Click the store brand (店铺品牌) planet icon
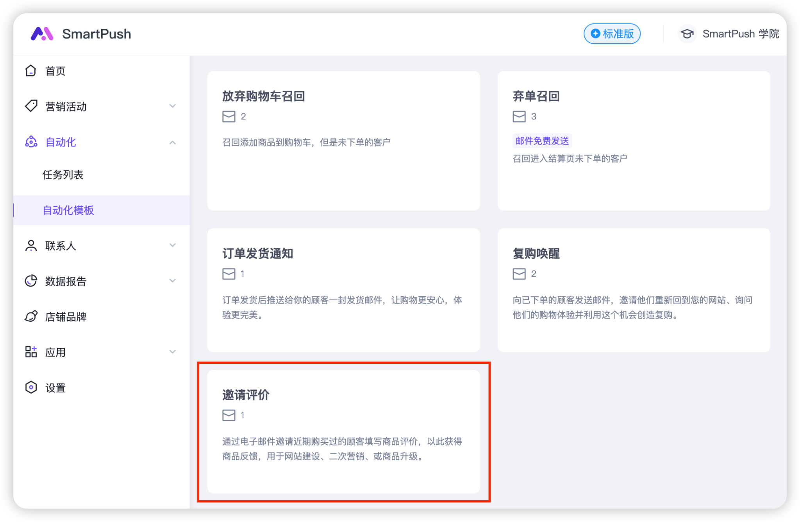 tap(31, 317)
